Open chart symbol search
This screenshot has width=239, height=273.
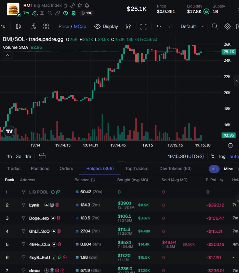click(215, 27)
